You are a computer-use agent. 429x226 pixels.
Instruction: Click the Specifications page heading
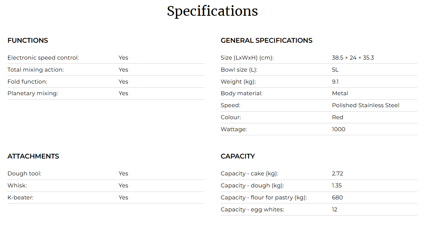point(212,11)
